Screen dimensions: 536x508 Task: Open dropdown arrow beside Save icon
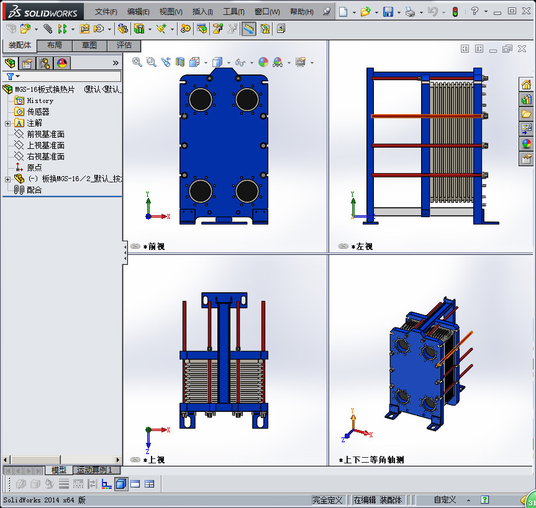click(399, 12)
